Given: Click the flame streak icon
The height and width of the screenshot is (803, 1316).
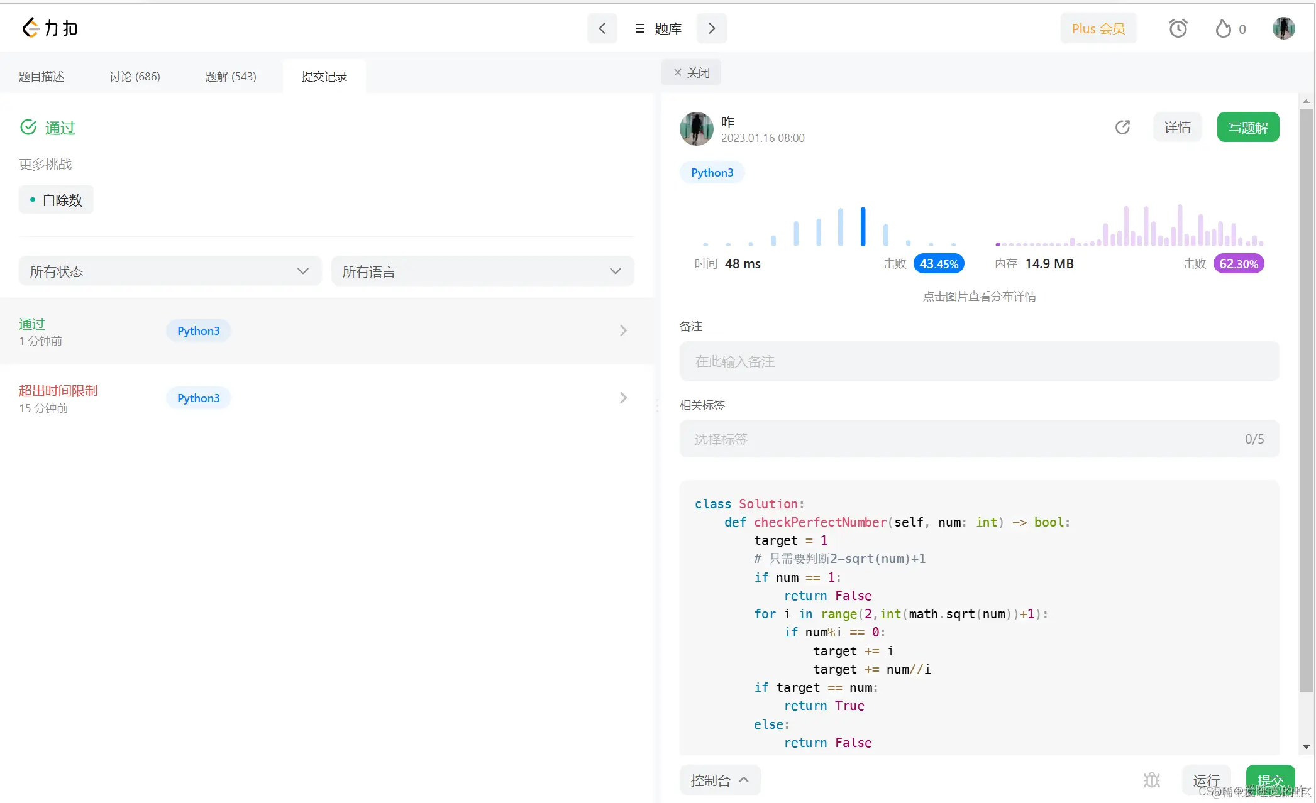Looking at the screenshot, I should point(1223,28).
